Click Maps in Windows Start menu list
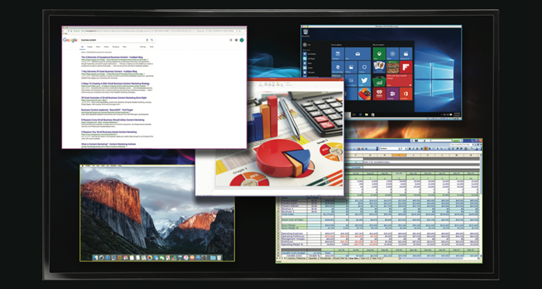Screen dimensions: 542x289 click(307, 64)
